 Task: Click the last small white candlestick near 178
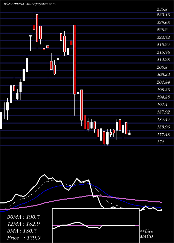[129, 134]
